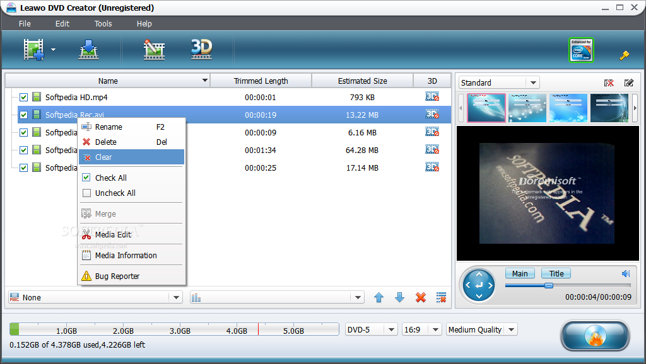Open the subtitle None dropdown
The height and width of the screenshot is (364, 646).
click(176, 297)
